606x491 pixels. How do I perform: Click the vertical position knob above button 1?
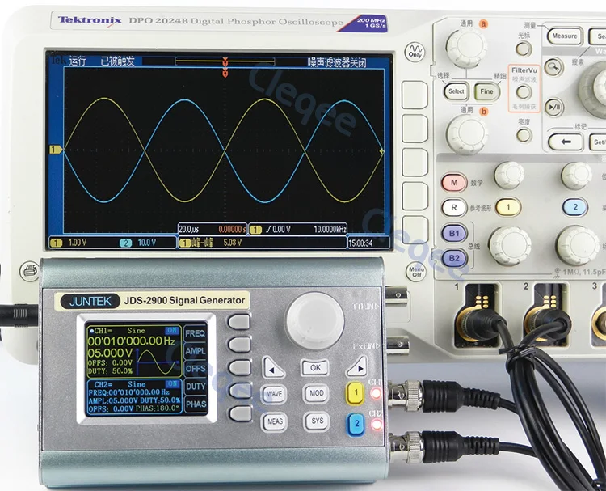click(x=509, y=176)
